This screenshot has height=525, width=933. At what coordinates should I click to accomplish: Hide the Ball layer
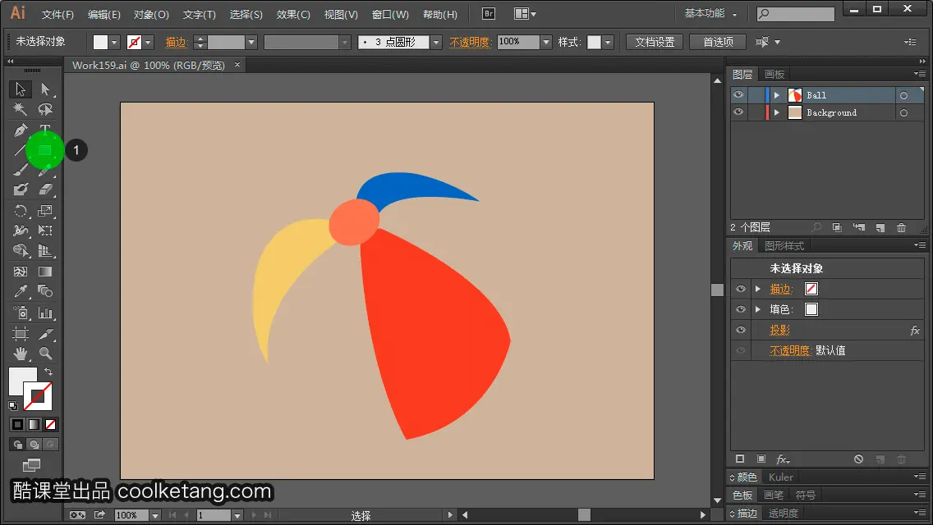(738, 95)
